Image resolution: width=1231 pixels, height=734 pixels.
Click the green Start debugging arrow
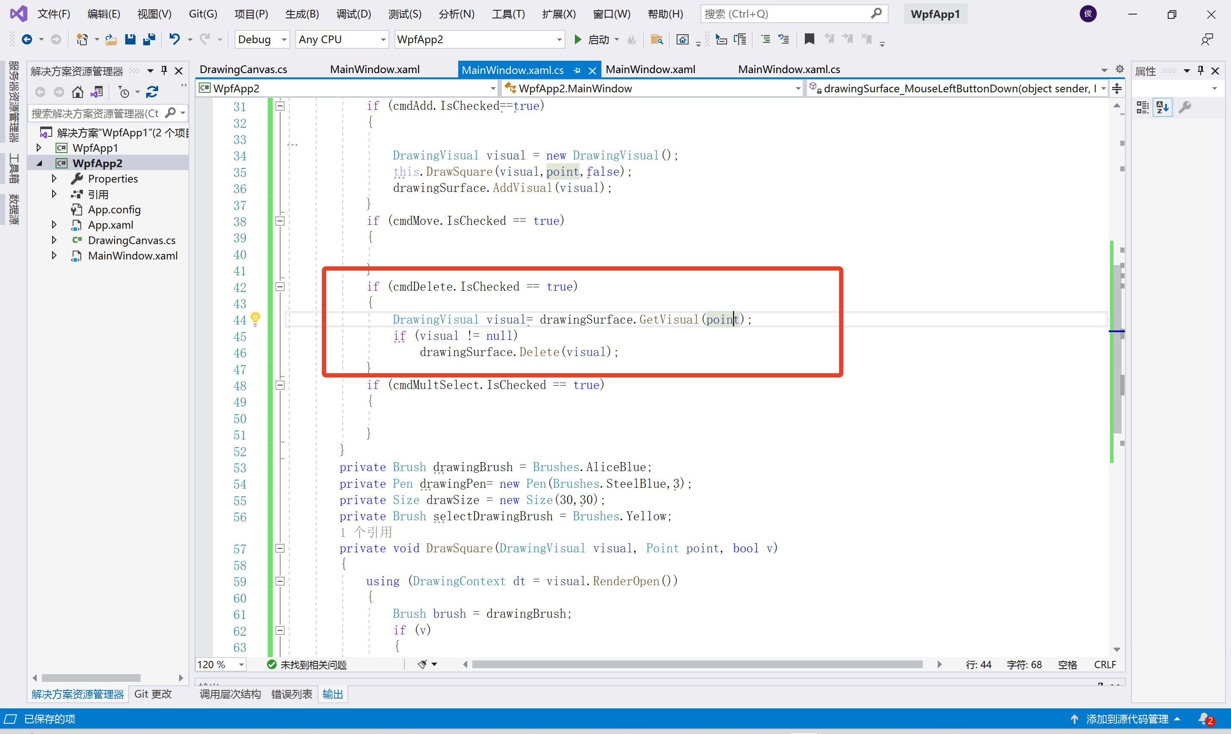pyautogui.click(x=577, y=39)
